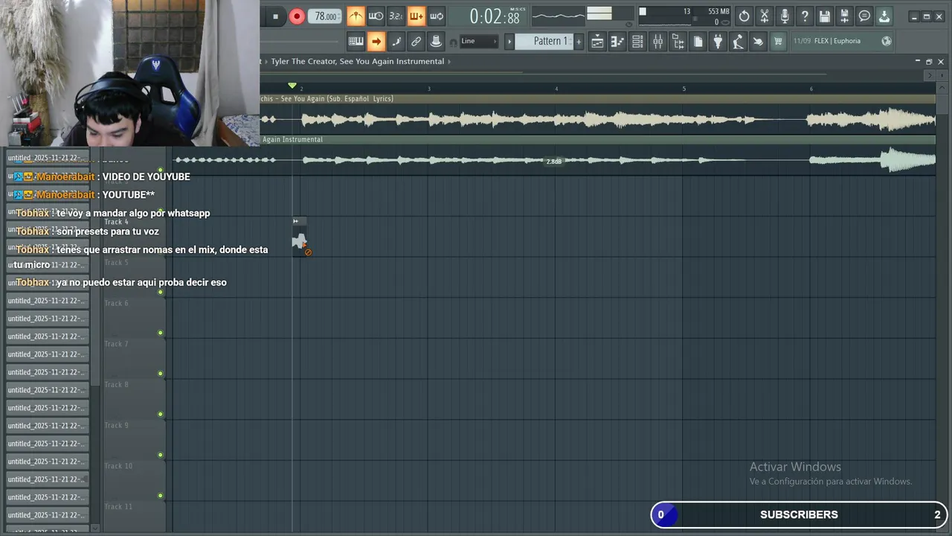Click the arrow left of Pattern 1
The width and height of the screenshot is (952, 536).
tap(509, 41)
